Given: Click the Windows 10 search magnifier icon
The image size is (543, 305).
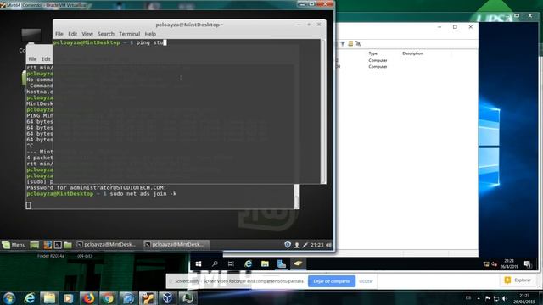Looking at the screenshot, I should point(215,263).
